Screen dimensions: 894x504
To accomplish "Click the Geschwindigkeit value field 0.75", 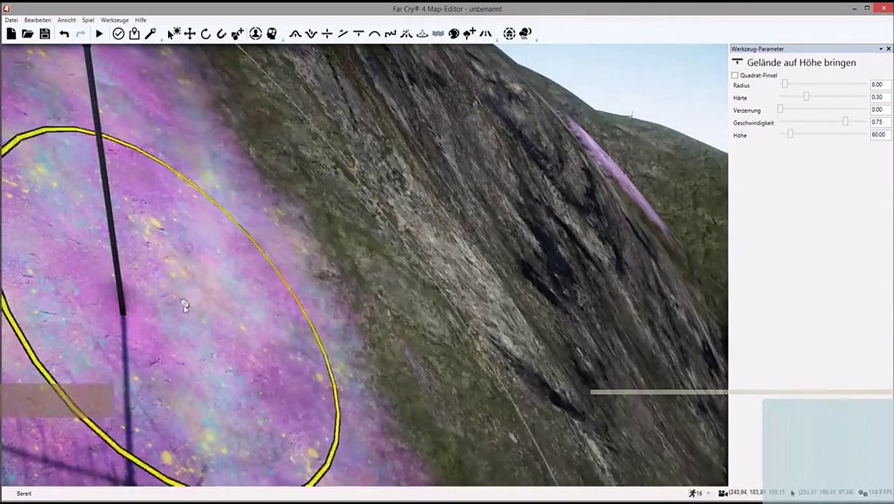I will [x=880, y=122].
